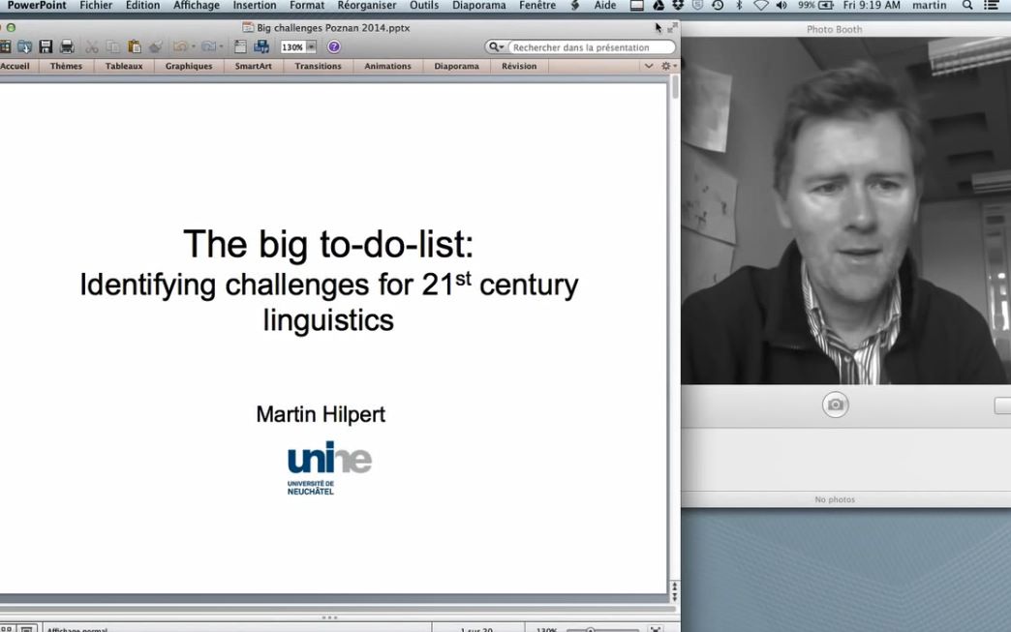Viewport: 1011px width, 632px height.
Task: Open PowerPoint help via the purple question mark
Action: [x=333, y=47]
